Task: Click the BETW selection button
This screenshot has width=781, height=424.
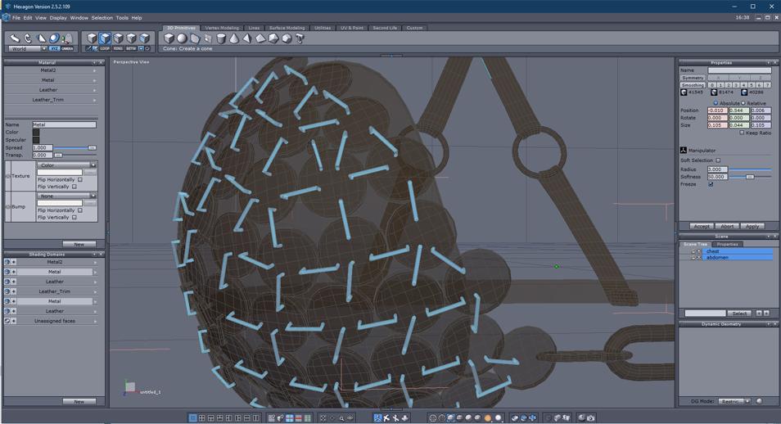Action: coord(130,48)
